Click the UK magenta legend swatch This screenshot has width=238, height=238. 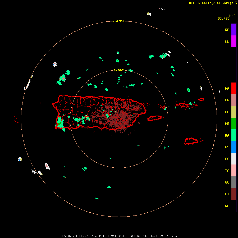(234, 42)
